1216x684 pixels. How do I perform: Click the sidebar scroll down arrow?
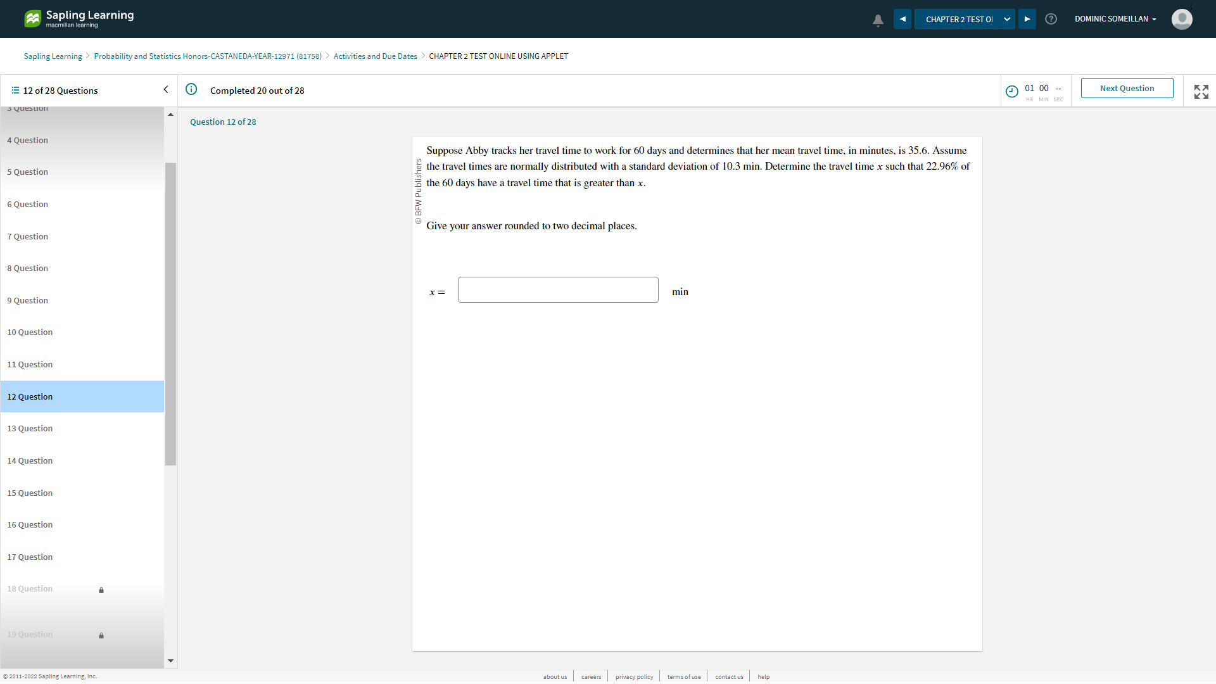[170, 661]
